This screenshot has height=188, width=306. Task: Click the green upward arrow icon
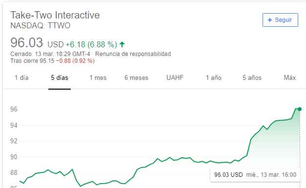[122, 44]
